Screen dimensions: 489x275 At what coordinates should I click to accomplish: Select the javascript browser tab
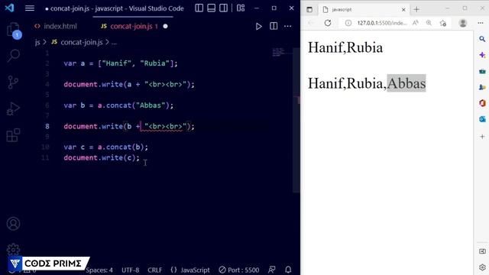pyautogui.click(x=364, y=10)
